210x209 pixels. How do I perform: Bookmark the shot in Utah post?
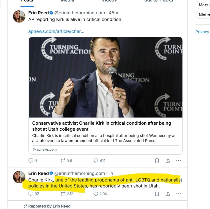point(157,194)
